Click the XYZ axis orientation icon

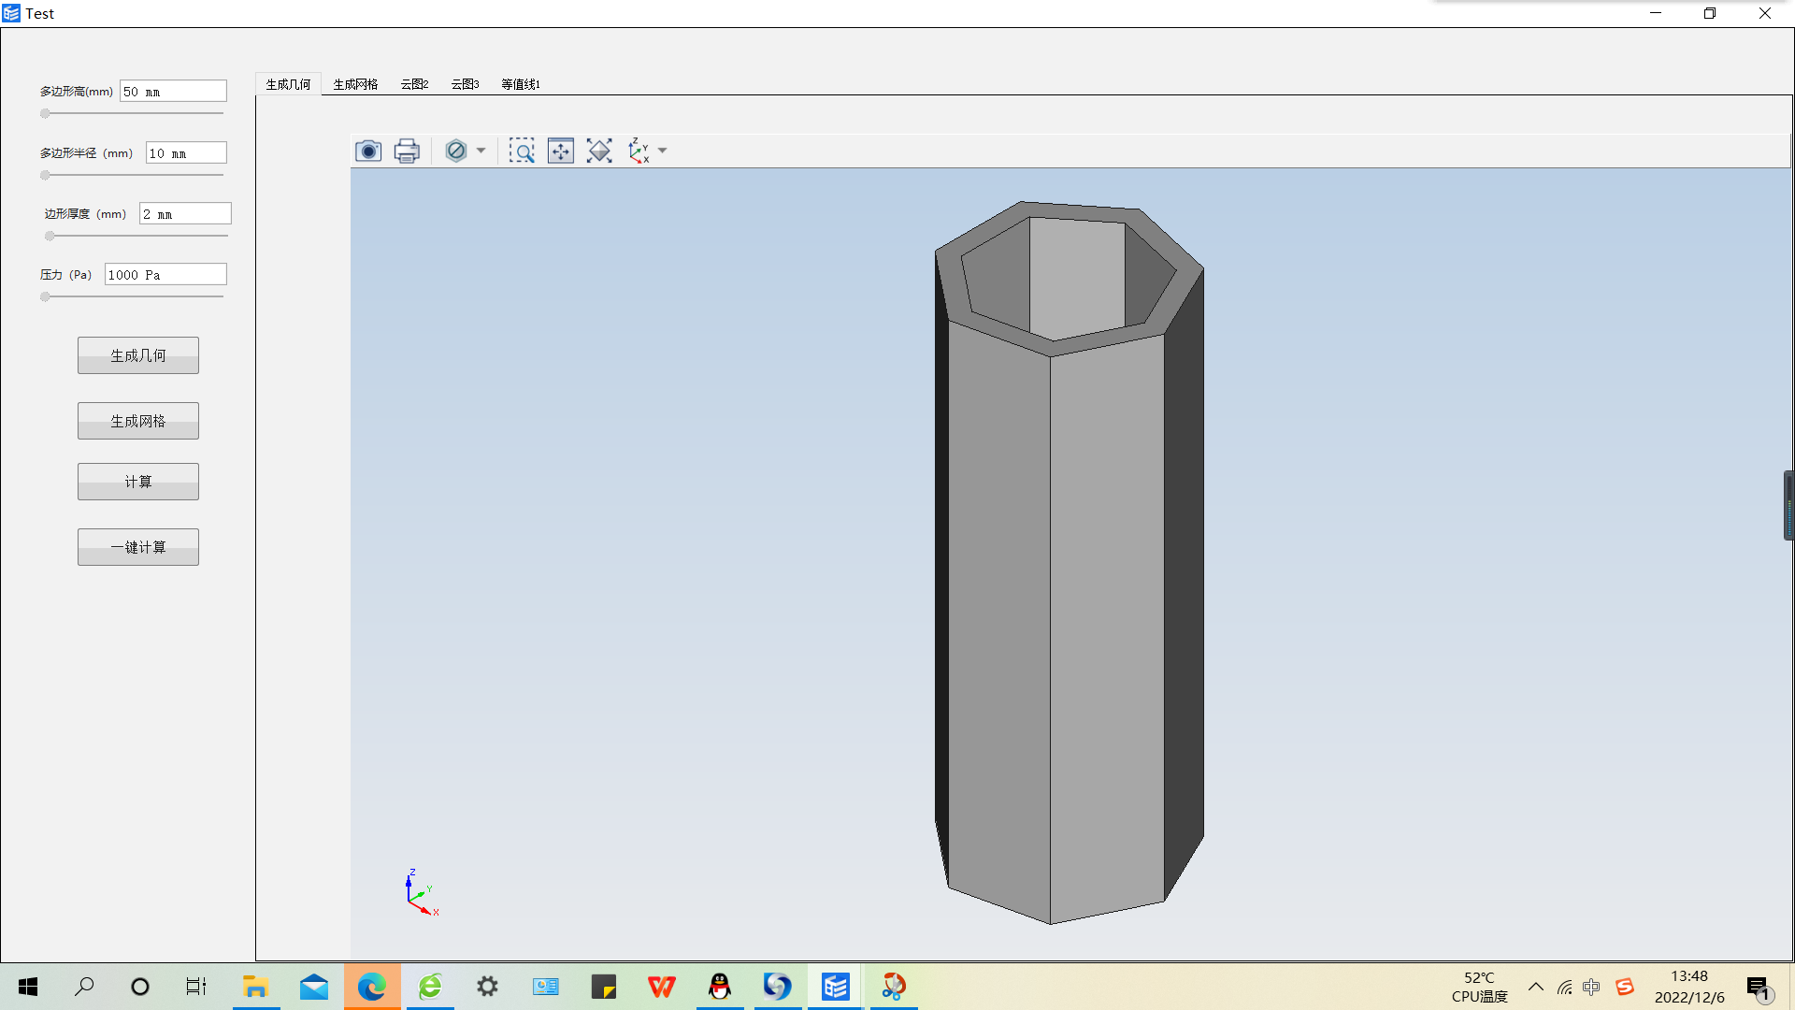(639, 151)
